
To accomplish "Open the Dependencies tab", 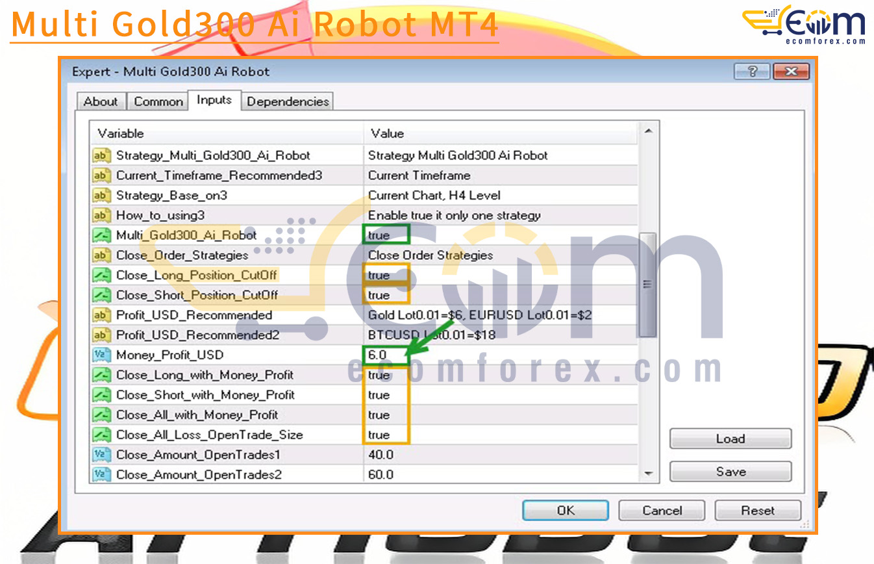I will click(288, 102).
